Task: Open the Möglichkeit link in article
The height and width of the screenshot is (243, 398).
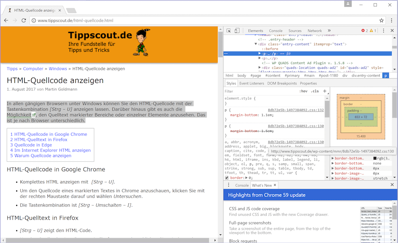Action: coord(19,115)
